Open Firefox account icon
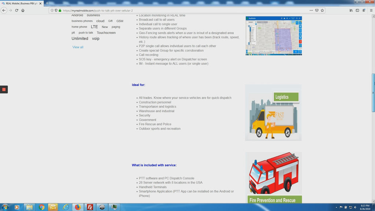The width and height of the screenshot is (375, 211). pyautogui.click(x=364, y=10)
